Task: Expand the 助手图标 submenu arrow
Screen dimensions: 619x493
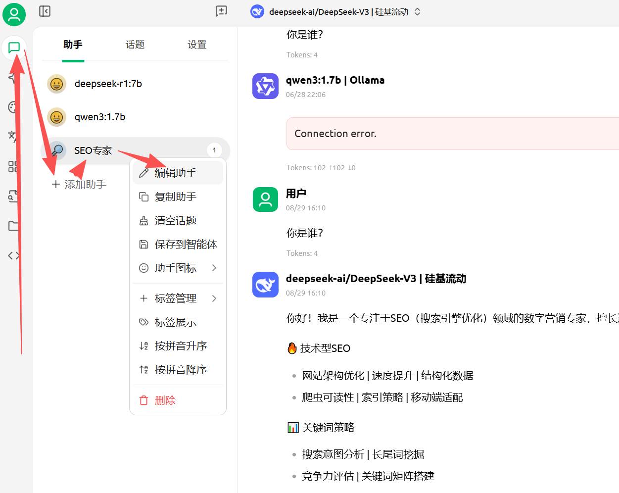Action: 214,268
